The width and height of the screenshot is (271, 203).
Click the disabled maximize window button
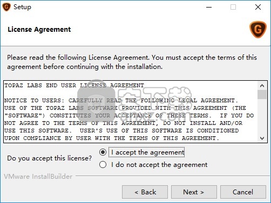pos(233,7)
